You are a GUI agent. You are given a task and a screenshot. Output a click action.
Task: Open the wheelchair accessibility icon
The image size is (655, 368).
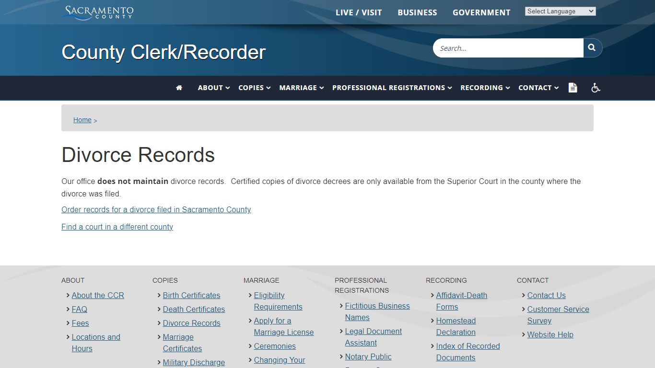[596, 88]
